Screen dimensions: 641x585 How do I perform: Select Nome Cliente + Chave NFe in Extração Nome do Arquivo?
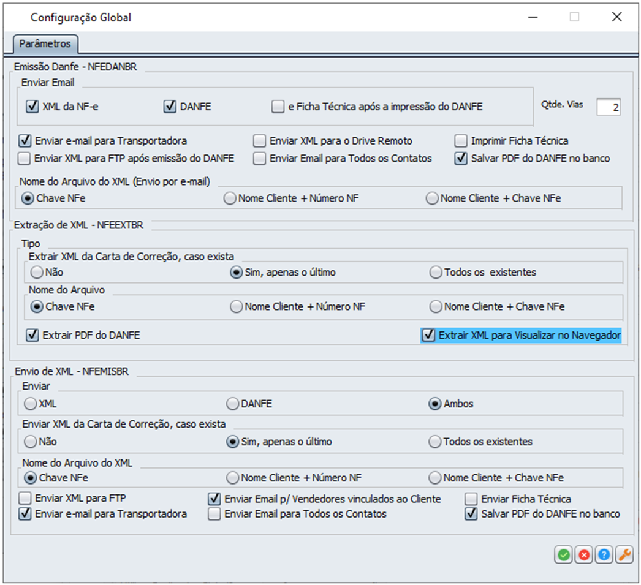pos(436,306)
